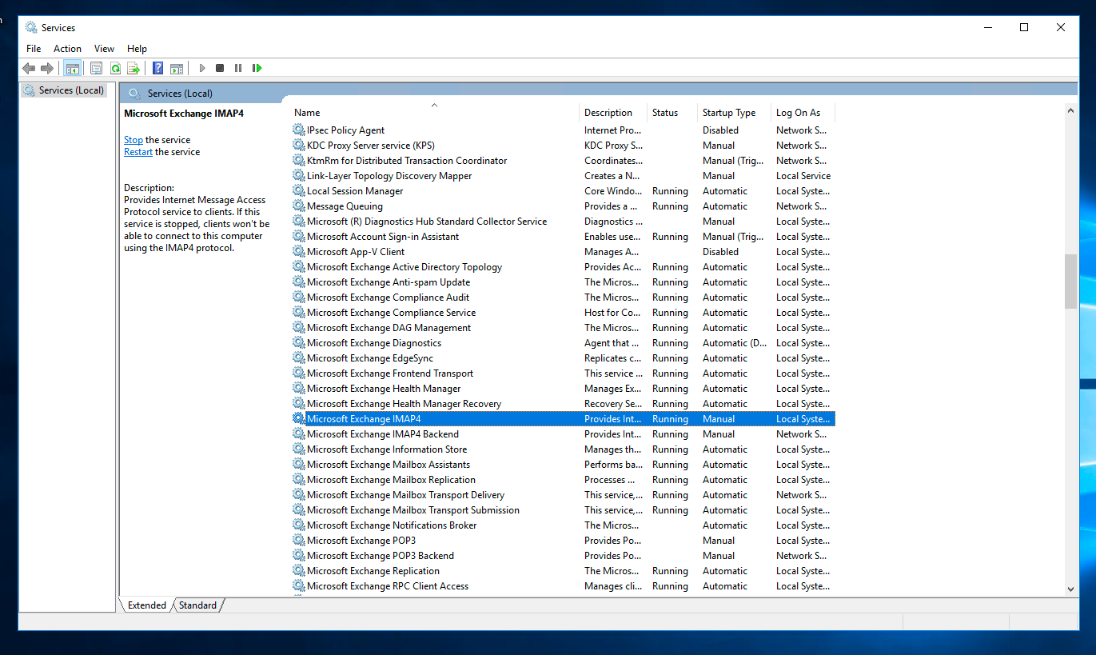The height and width of the screenshot is (655, 1096).
Task: Click gear icon beside IPsec Policy Agent
Action: (x=299, y=130)
